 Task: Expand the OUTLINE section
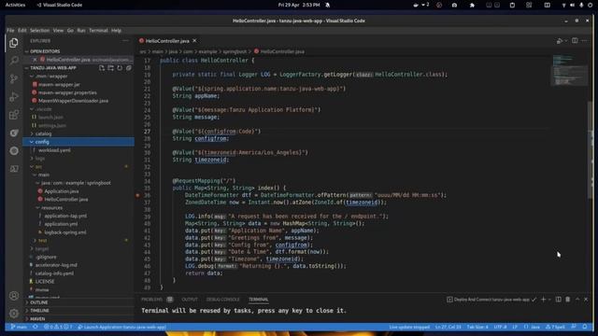[x=39, y=302]
